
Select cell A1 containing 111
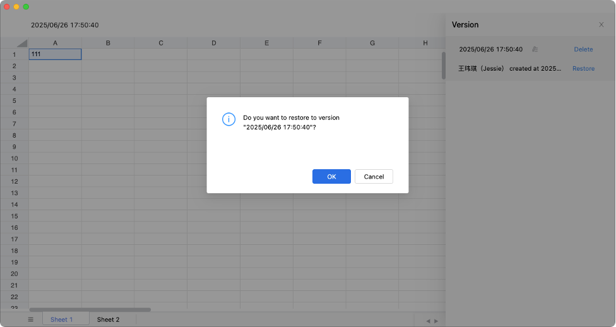coord(55,54)
